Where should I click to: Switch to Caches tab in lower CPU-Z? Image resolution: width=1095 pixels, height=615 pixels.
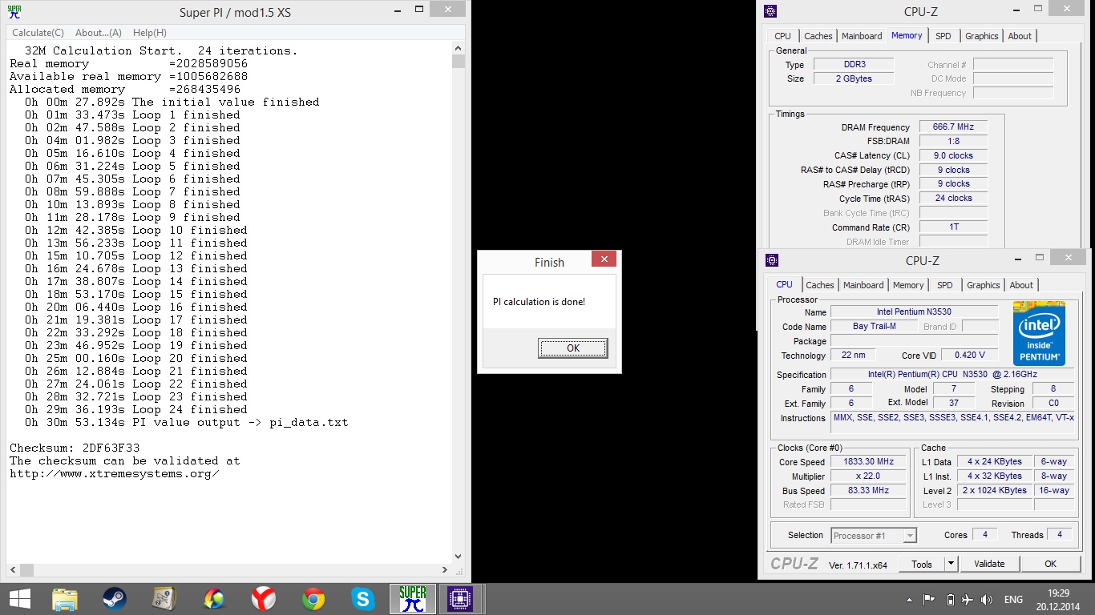[819, 285]
